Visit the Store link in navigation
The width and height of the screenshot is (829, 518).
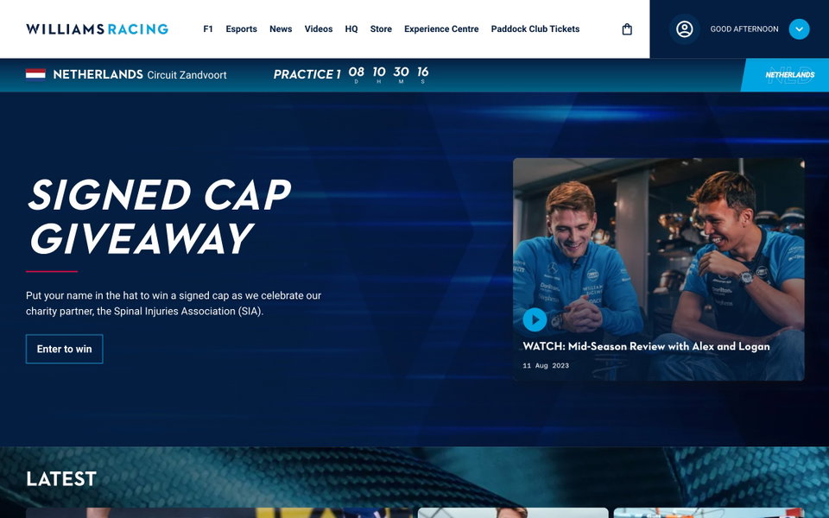[x=381, y=29]
